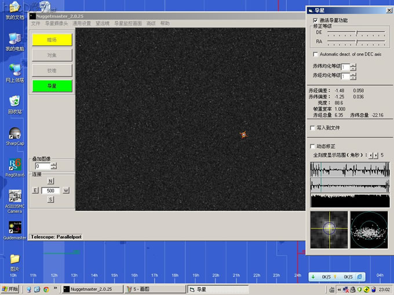This screenshot has height=295, width=394.
Task: Click the DE correction level slider
Action: 356,32
